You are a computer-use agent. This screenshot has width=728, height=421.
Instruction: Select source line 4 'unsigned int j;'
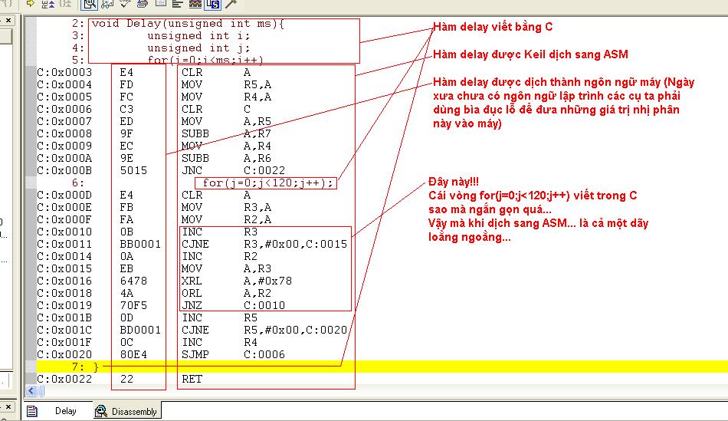coord(198,48)
